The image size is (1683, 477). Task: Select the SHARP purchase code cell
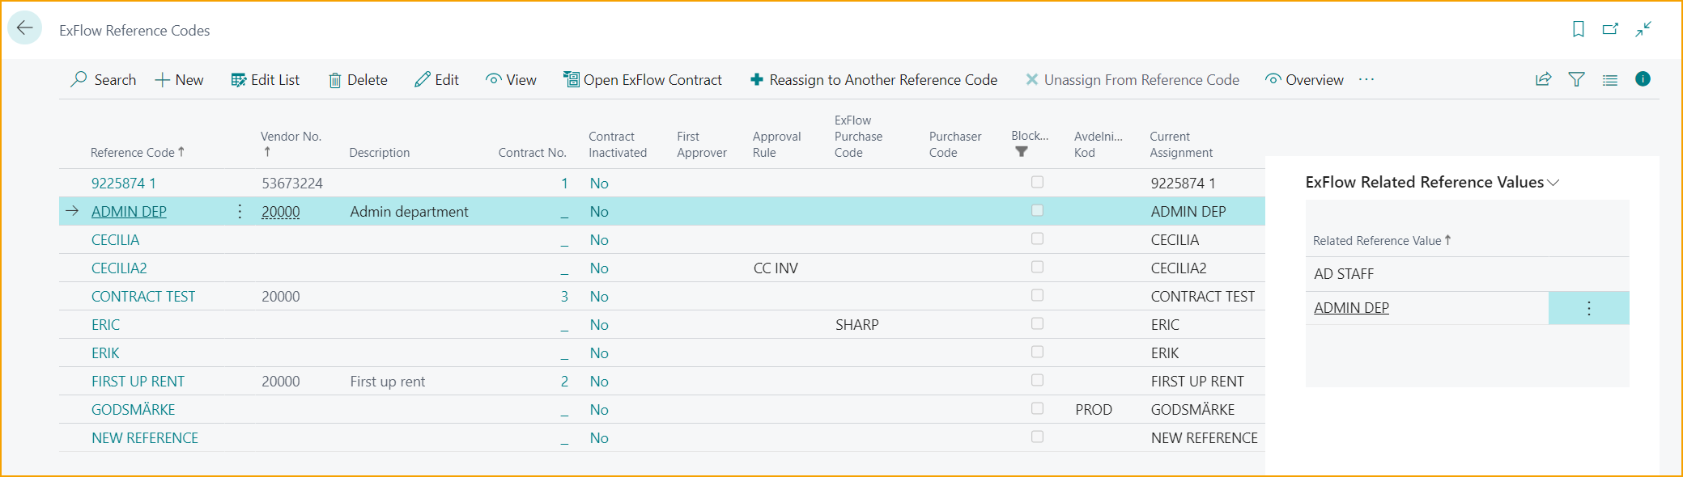856,325
